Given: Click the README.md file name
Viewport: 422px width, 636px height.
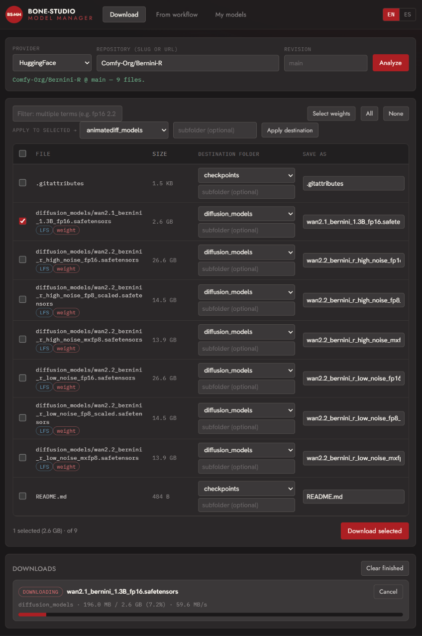Looking at the screenshot, I should click(x=51, y=497).
